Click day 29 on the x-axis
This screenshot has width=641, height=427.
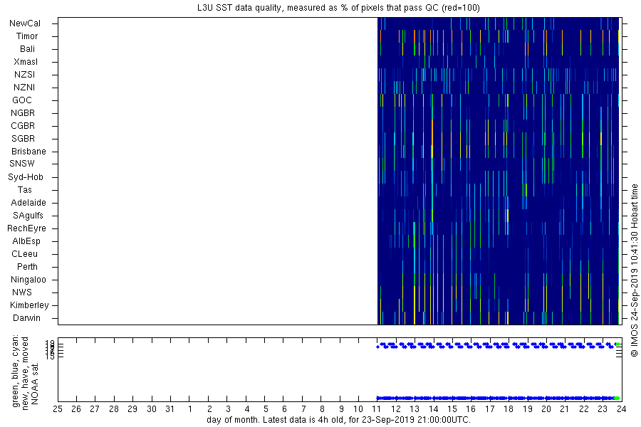click(132, 409)
